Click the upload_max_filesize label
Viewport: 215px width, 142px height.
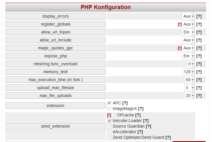(56, 88)
